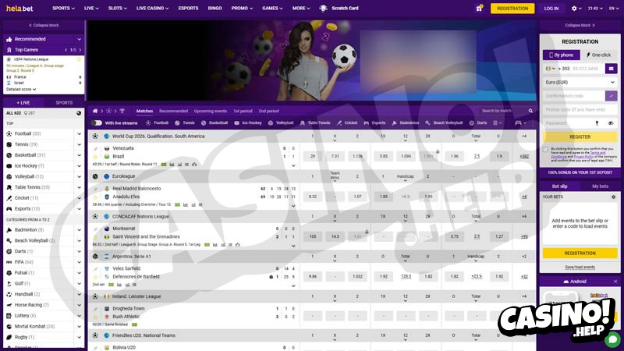Filter by Football in sport filter bar
The image size is (624, 351).
click(158, 123)
